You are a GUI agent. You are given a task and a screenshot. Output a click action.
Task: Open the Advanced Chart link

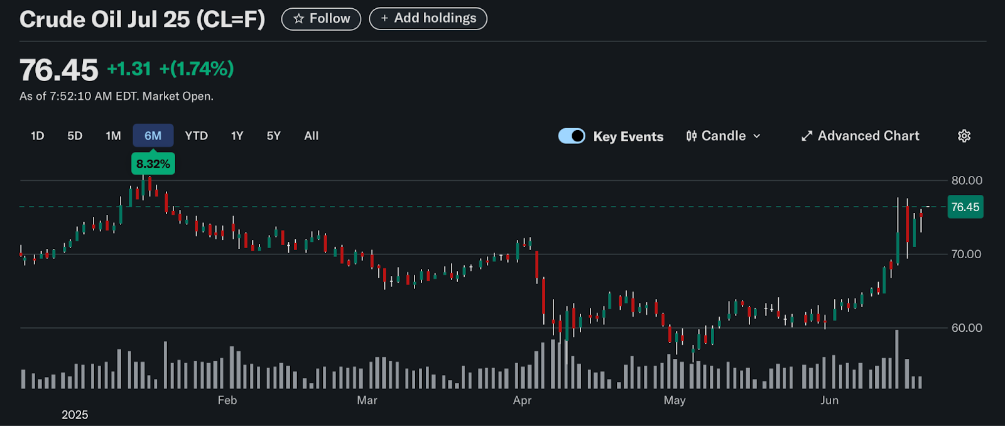[x=860, y=136]
